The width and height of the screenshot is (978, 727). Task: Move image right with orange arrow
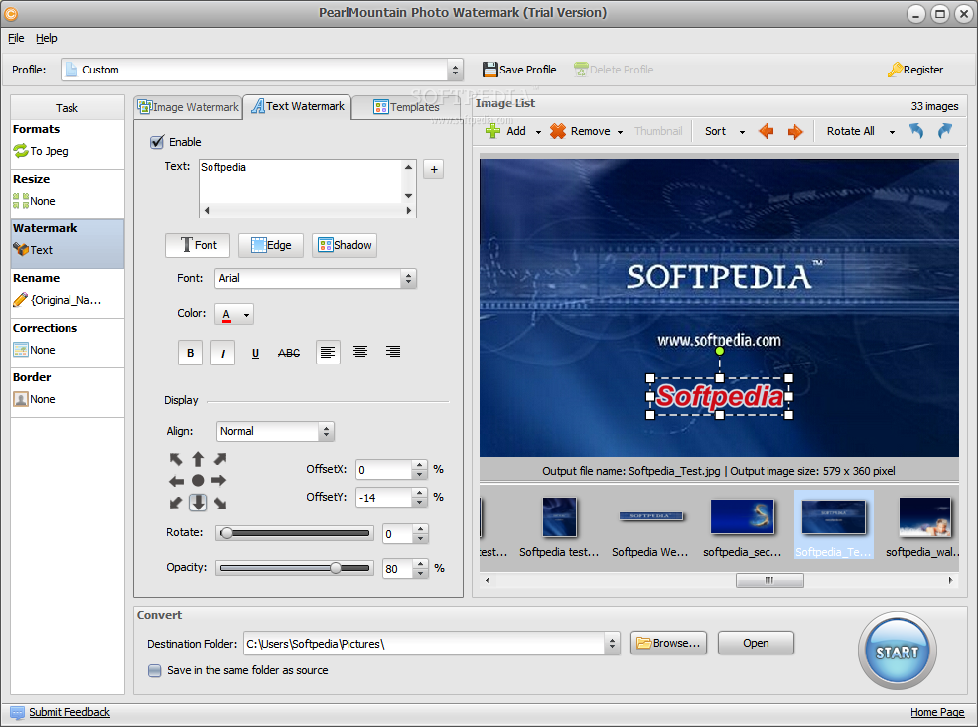[795, 132]
